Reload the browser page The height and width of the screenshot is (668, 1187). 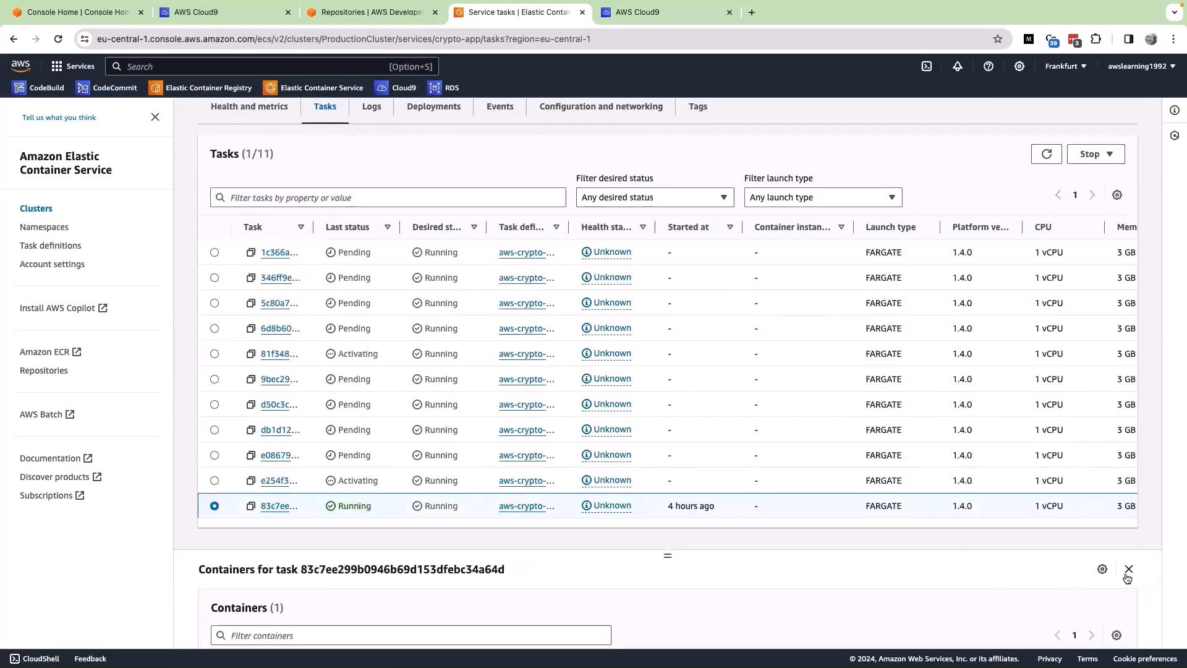pyautogui.click(x=57, y=39)
